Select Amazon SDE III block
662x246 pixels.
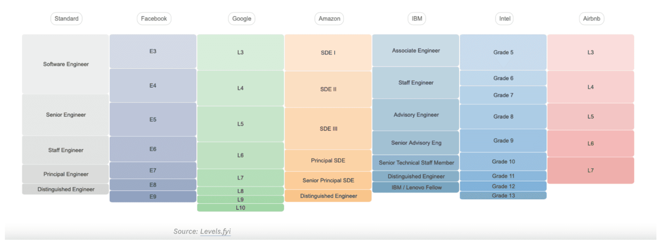click(x=328, y=129)
